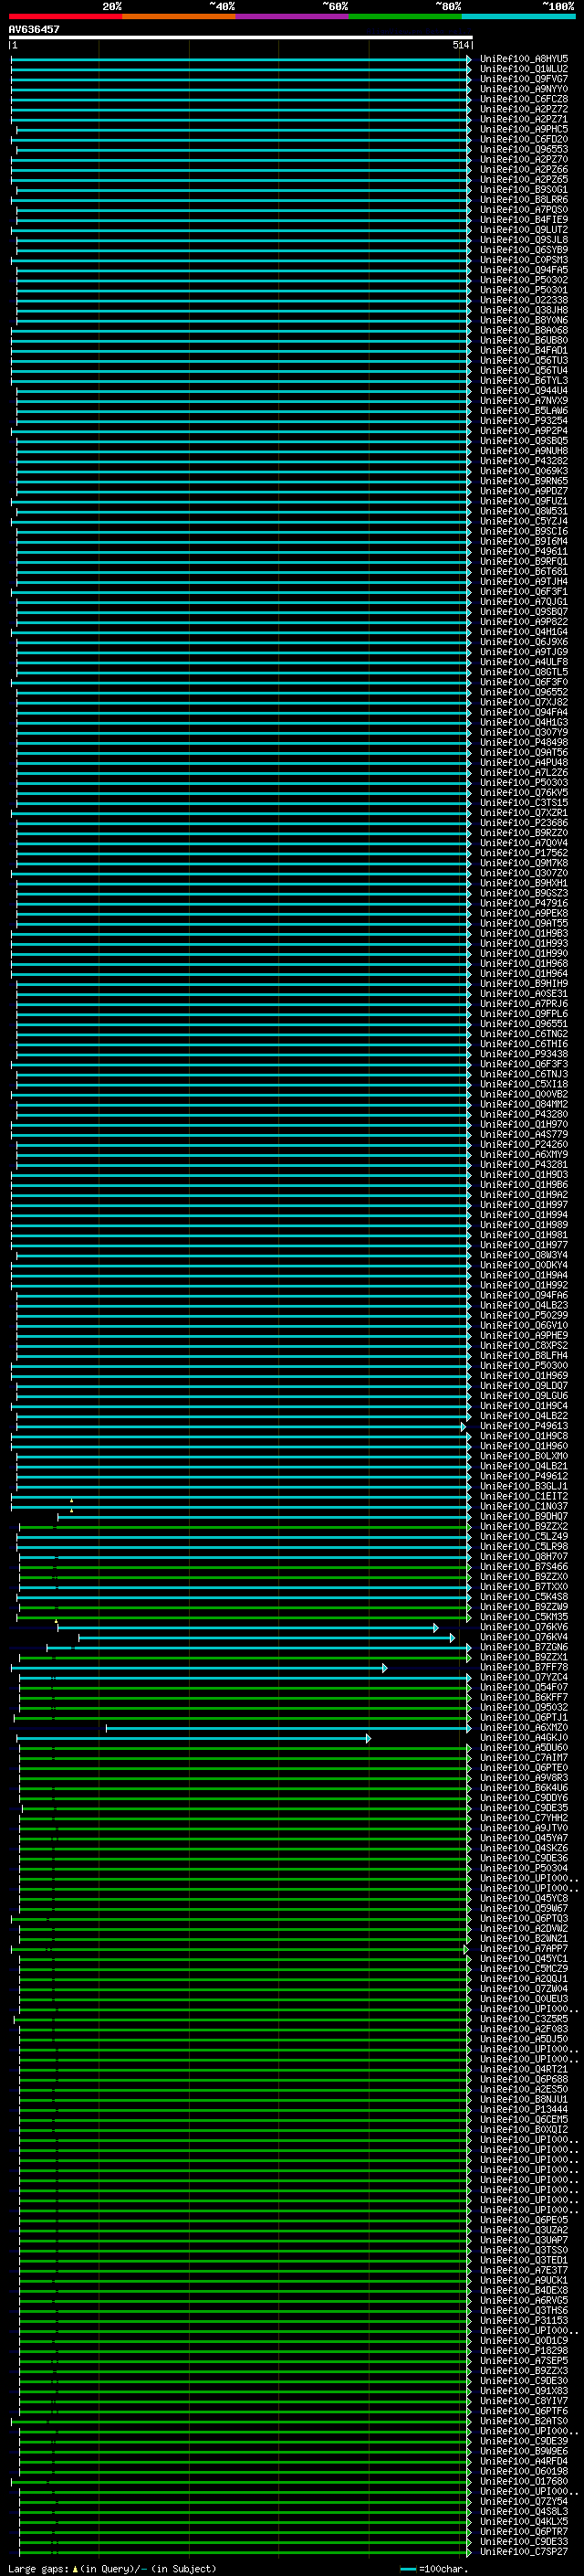Viewport: 584px width, 2576px height.
Task: Open hit UniRef100_A9NYY0
Action: click(523, 89)
